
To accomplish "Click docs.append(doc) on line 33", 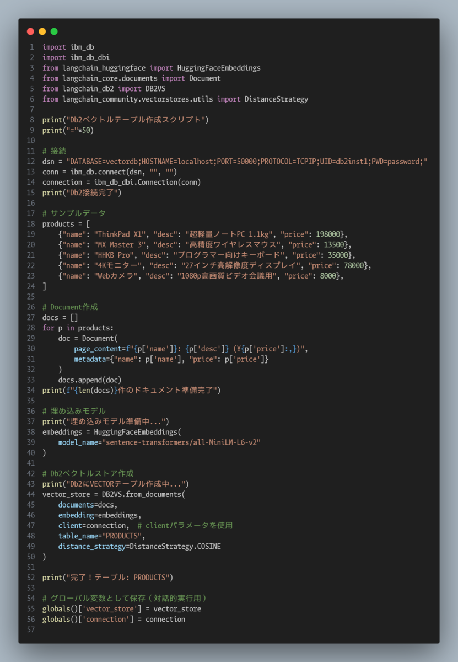I will pyautogui.click(x=90, y=380).
